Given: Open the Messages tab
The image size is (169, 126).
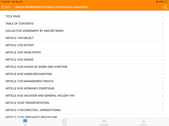Looking at the screenshot, I should pos(104,122).
